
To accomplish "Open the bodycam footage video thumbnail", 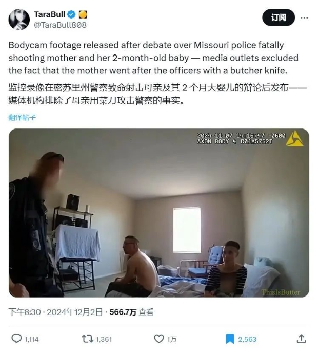I will (x=159, y=213).
